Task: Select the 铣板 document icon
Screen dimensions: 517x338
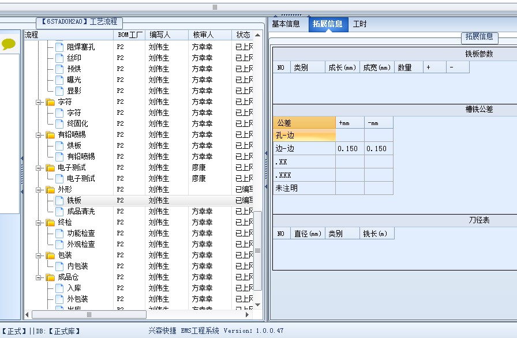Action: [59, 200]
